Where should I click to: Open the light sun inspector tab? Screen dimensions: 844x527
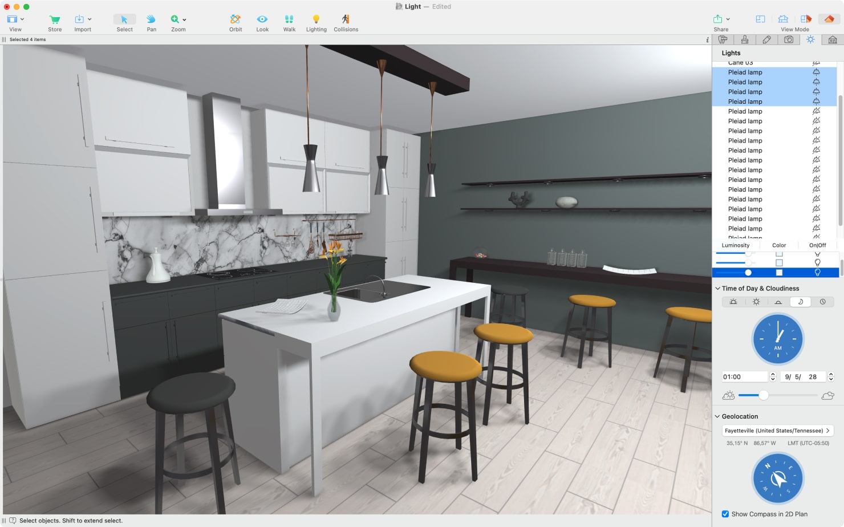coord(810,40)
